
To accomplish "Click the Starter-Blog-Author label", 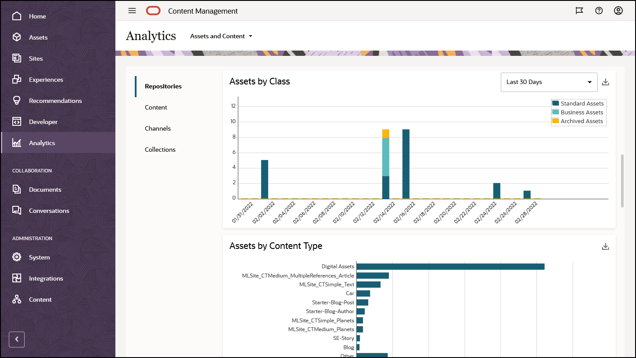I will 330,311.
